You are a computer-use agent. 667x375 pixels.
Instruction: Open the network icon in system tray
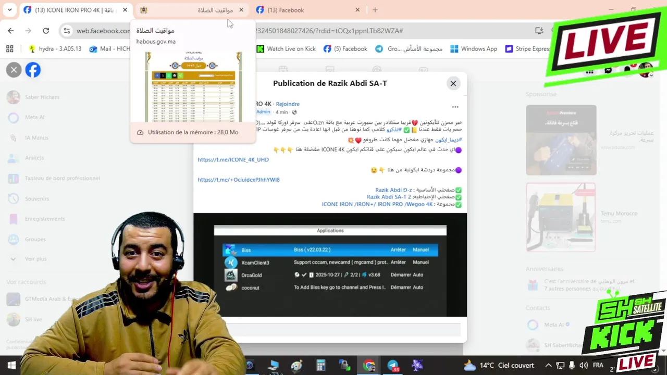coord(560,366)
